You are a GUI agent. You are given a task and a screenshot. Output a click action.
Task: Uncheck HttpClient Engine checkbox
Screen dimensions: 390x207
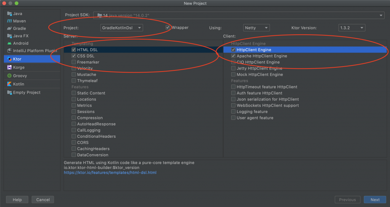tap(233, 50)
